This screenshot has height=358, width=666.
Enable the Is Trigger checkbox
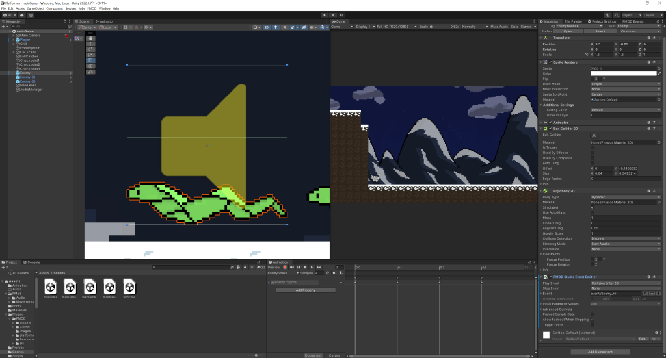592,147
